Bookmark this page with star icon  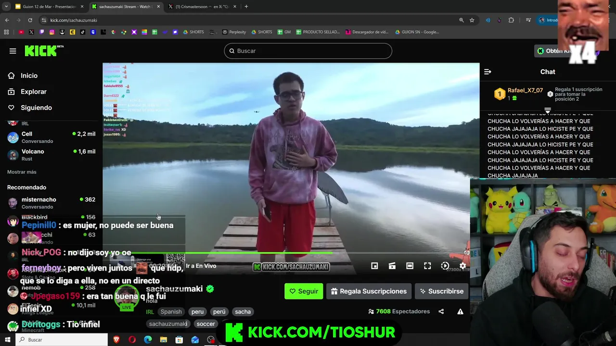click(x=472, y=20)
